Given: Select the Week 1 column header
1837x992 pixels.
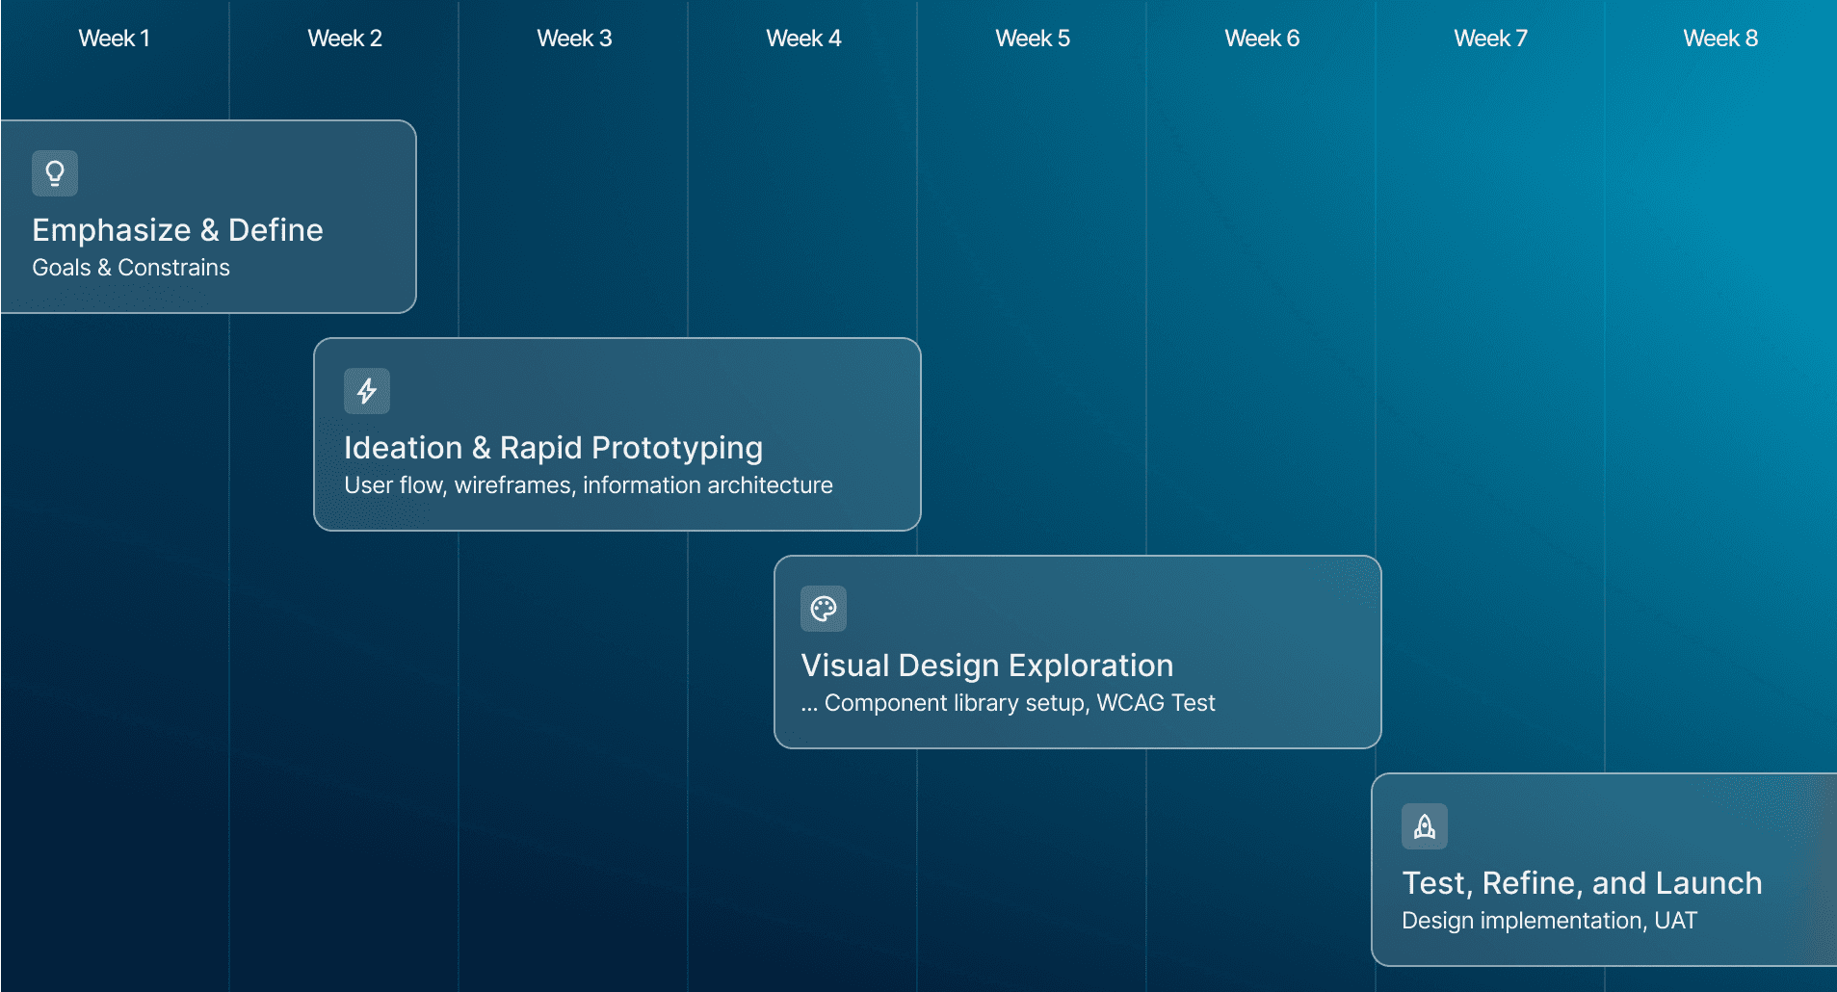Looking at the screenshot, I should coord(115,39).
